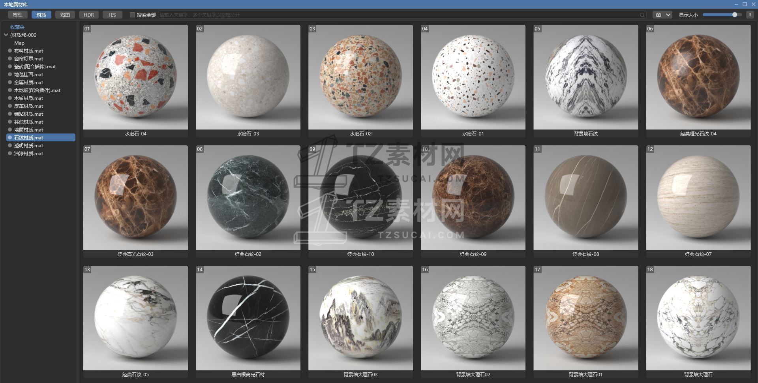This screenshot has width=758, height=383.
Task: Select the 黑白根高光石材 material thumbnail
Action: click(x=248, y=318)
